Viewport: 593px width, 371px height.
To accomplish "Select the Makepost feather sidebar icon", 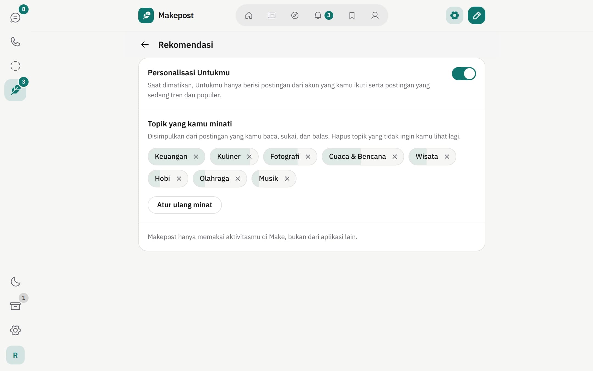I will pos(15,90).
